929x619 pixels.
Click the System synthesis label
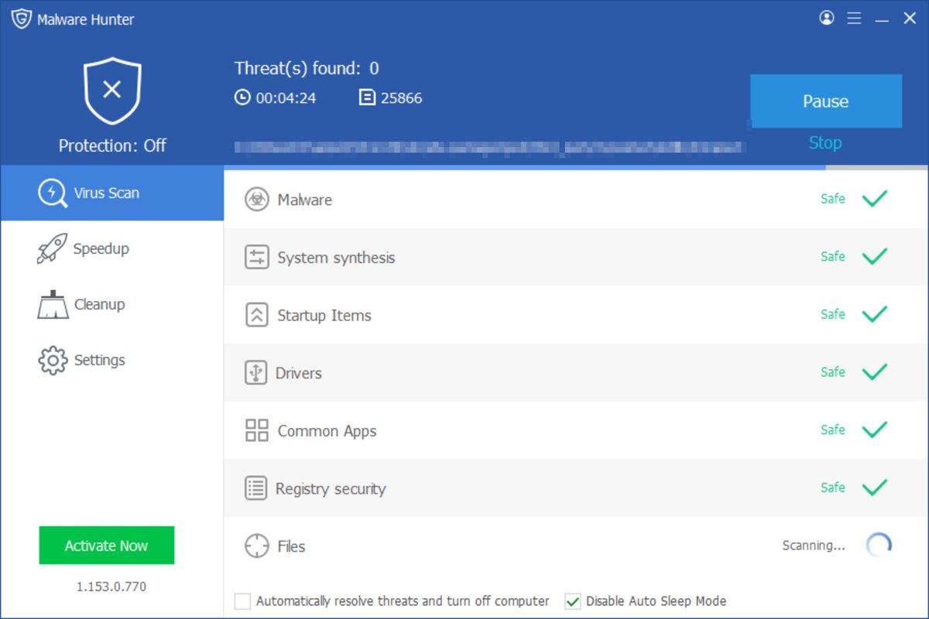pos(336,258)
